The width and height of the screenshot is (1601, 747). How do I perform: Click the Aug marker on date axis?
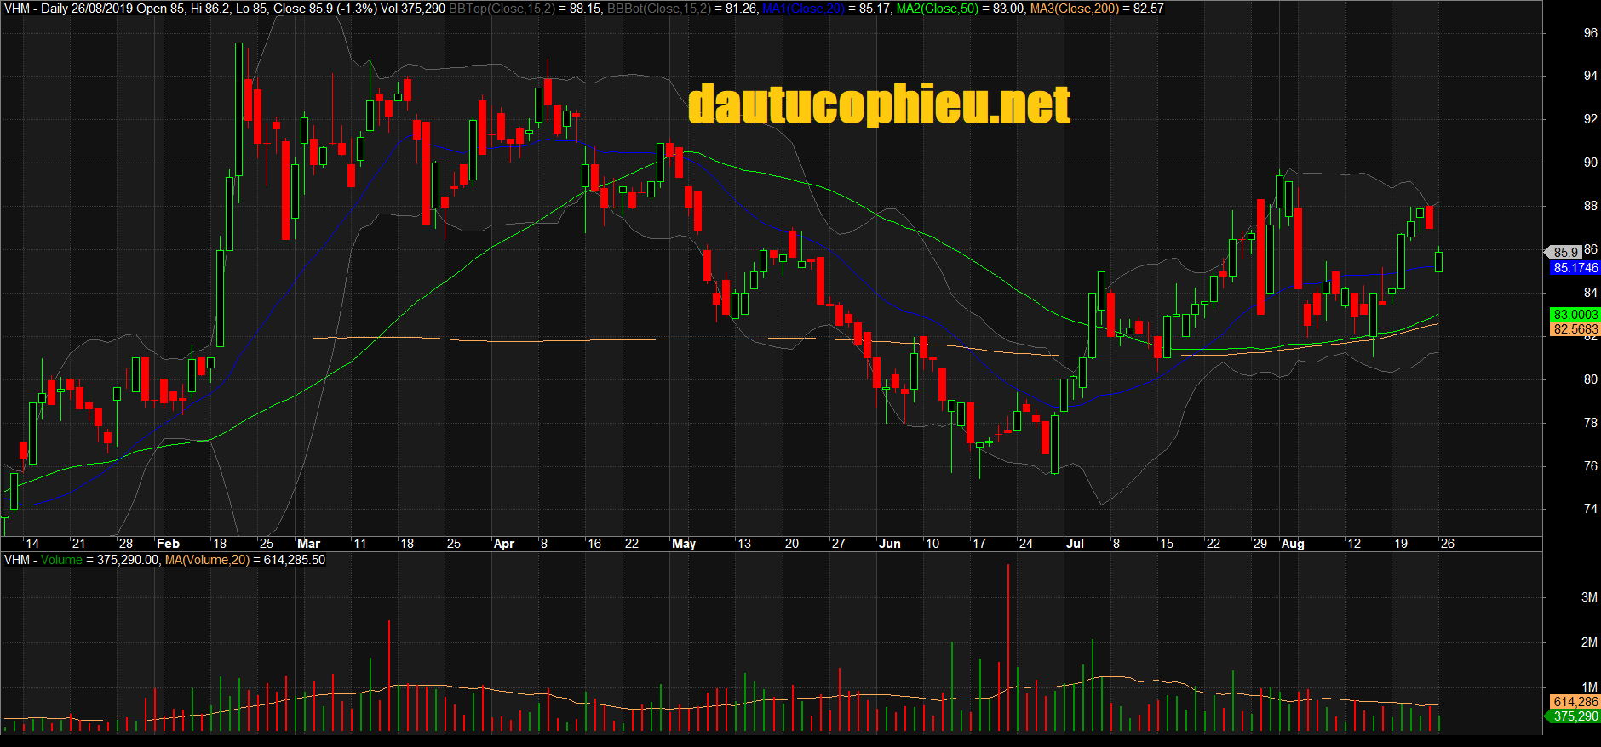tap(1293, 544)
